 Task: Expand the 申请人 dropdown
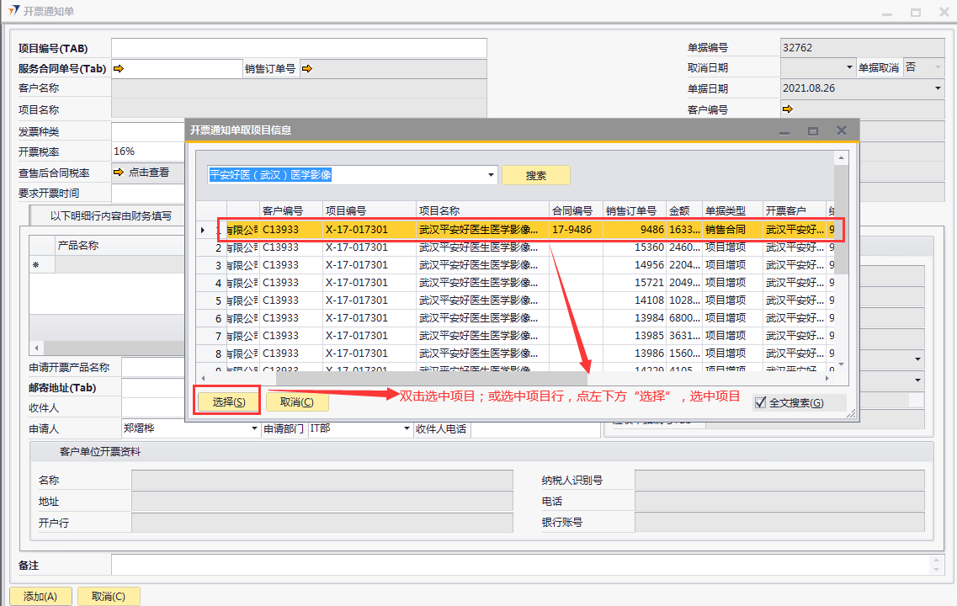[255, 429]
